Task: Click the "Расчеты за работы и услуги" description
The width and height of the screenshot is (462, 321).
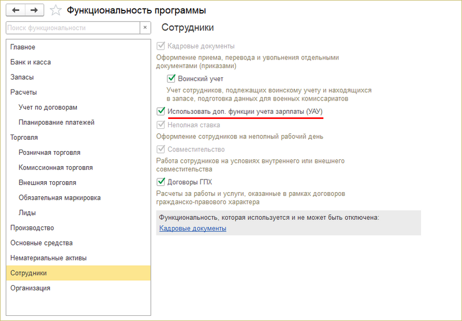Action: [251, 198]
